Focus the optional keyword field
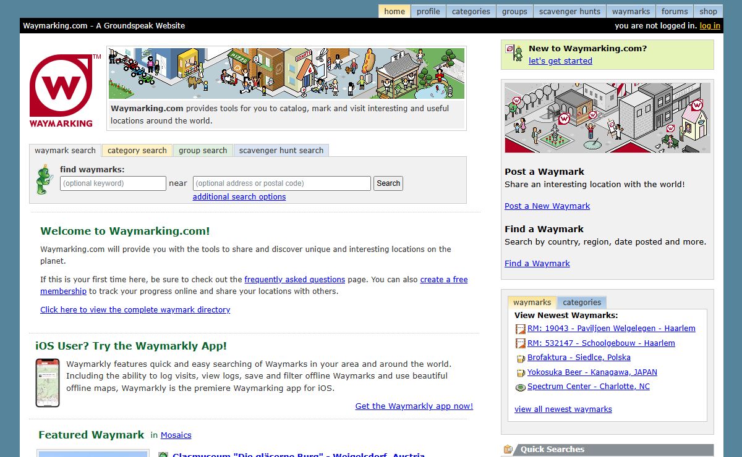The width and height of the screenshot is (742, 457). point(113,183)
